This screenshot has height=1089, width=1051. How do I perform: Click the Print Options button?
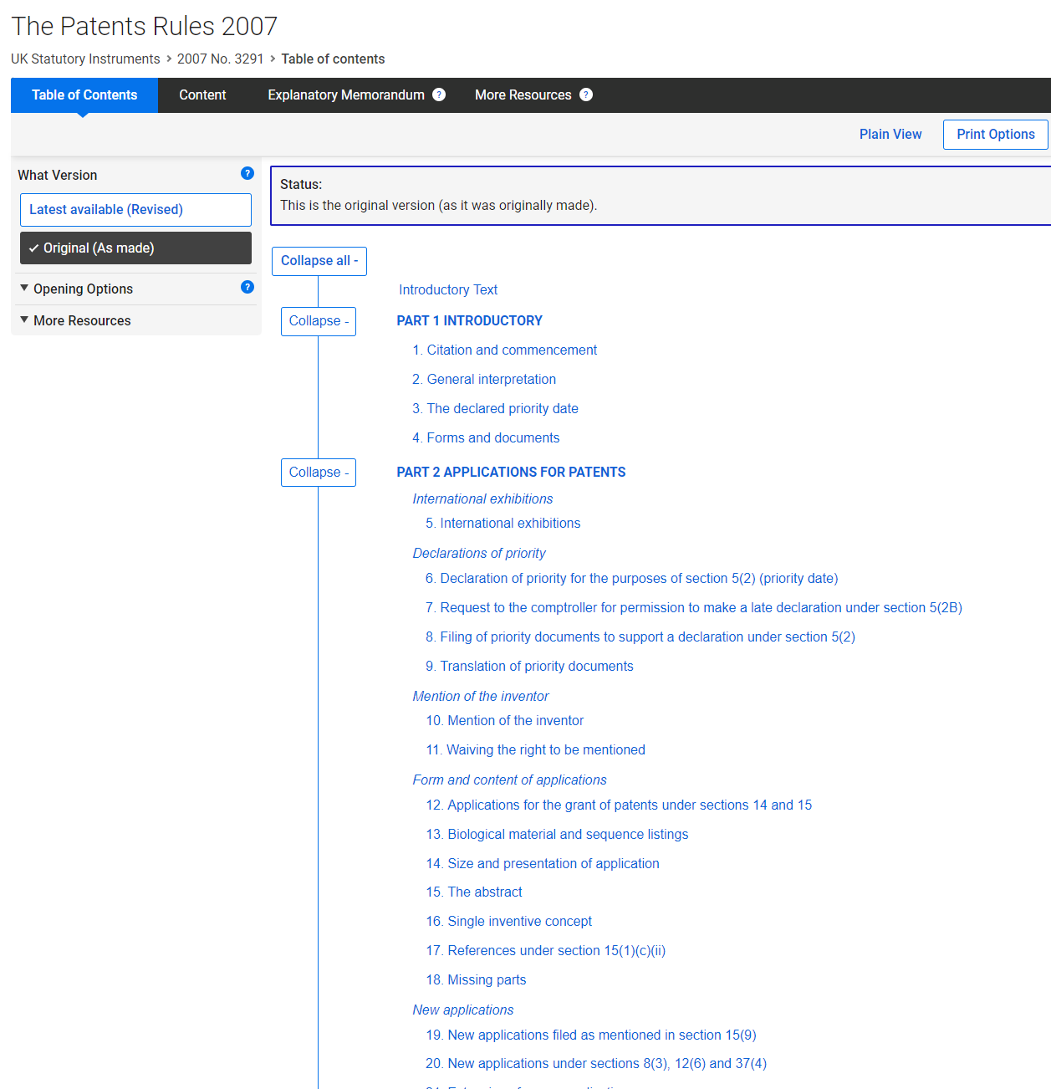click(x=995, y=135)
